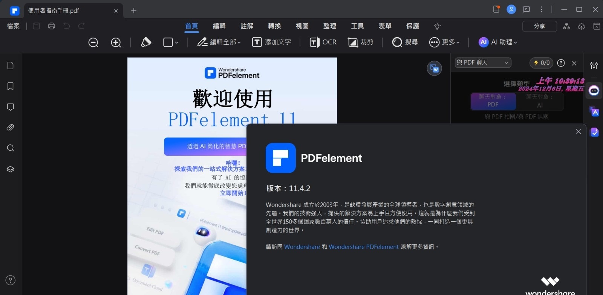Expand the 更多 tools dropdown

[445, 42]
